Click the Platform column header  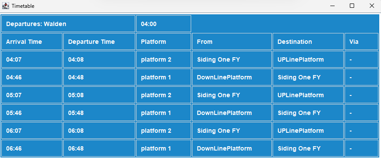pos(163,42)
